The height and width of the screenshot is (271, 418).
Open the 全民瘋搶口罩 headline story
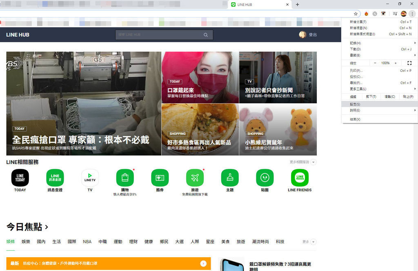pyautogui.click(x=84, y=103)
